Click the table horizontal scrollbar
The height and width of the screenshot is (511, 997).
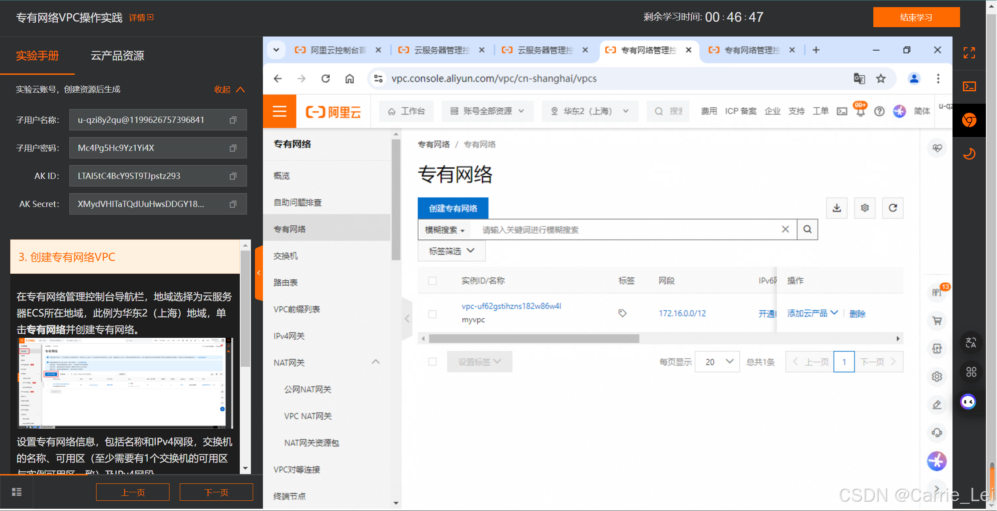pos(534,339)
